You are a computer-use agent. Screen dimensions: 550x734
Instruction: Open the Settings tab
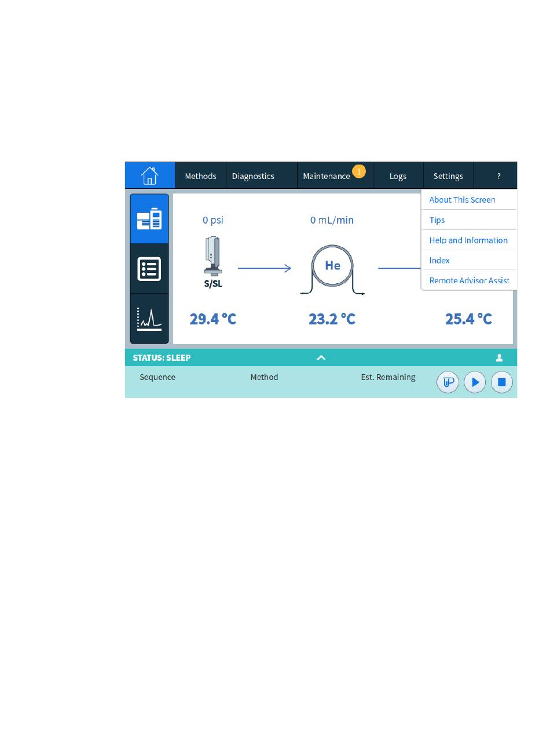point(448,176)
